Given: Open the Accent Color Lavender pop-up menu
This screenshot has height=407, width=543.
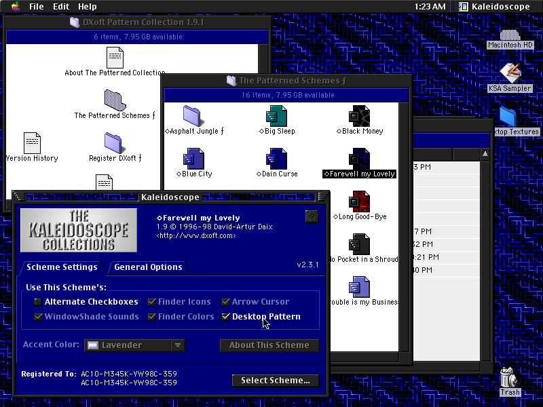Looking at the screenshot, I should 134,345.
